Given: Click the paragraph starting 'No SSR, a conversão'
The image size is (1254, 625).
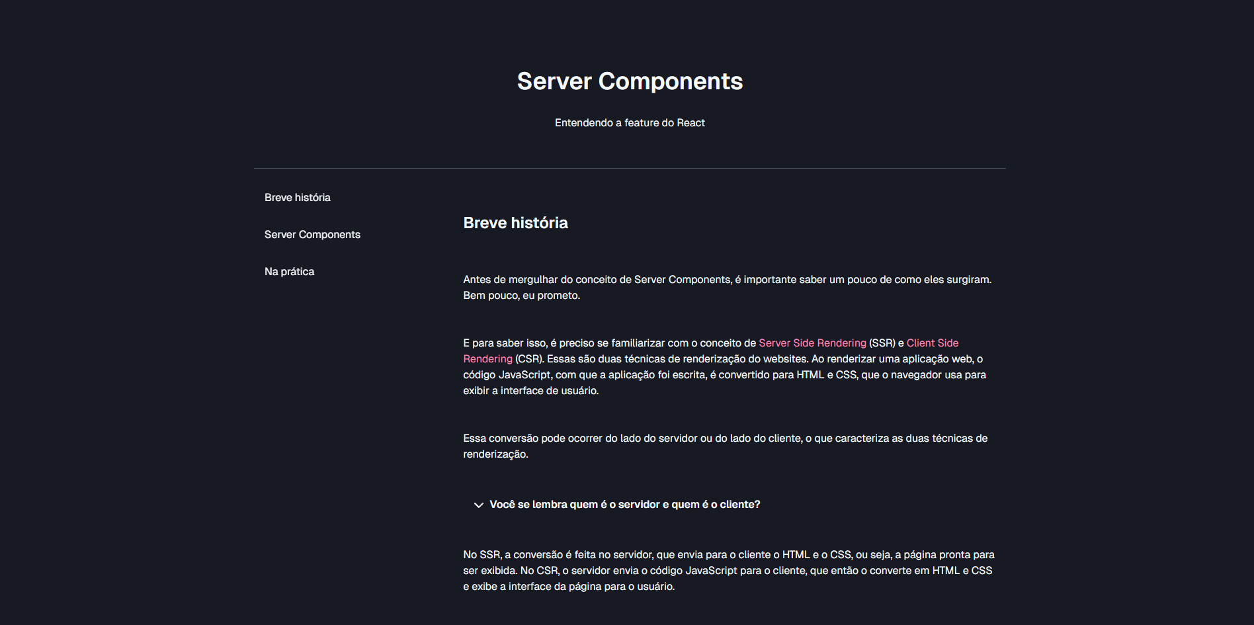Looking at the screenshot, I should (x=729, y=571).
